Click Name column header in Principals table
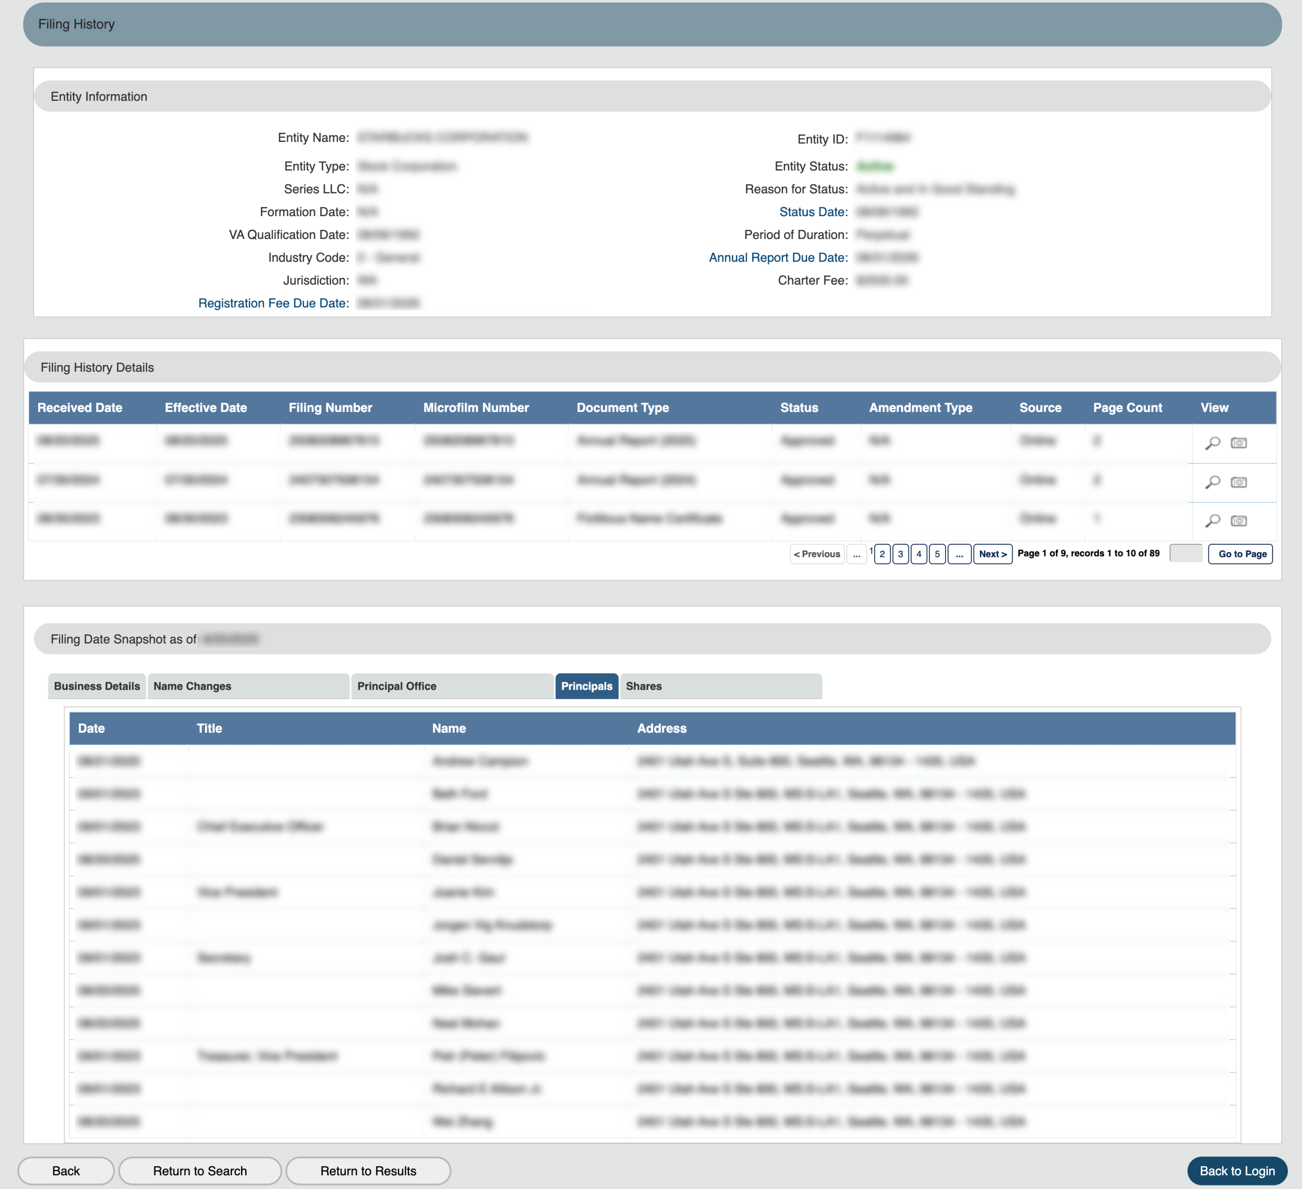The image size is (1302, 1189). click(449, 729)
